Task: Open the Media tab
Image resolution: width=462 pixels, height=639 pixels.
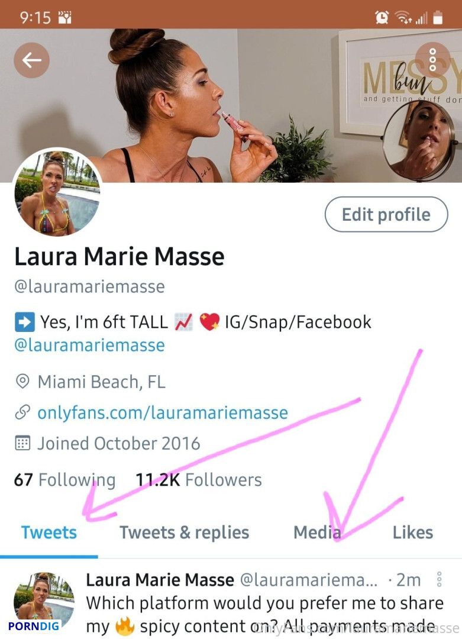Action: (317, 532)
